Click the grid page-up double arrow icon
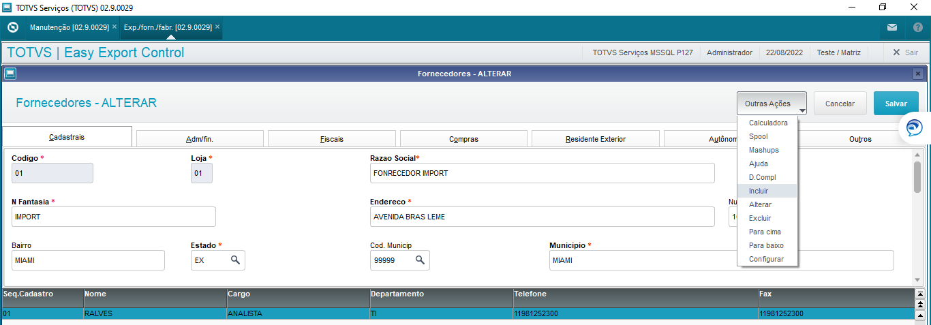 click(x=919, y=305)
